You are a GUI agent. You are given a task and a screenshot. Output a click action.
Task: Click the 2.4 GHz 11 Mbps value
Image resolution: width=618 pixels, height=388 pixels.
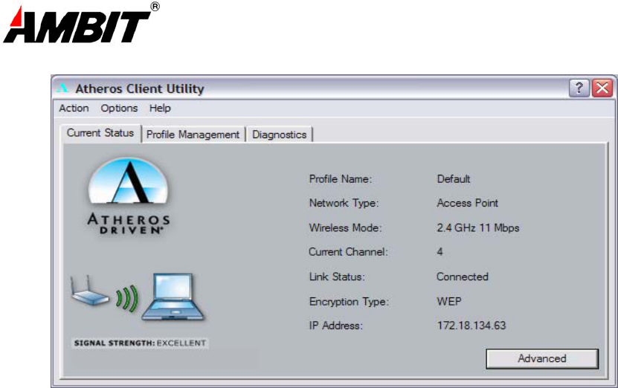(x=478, y=227)
